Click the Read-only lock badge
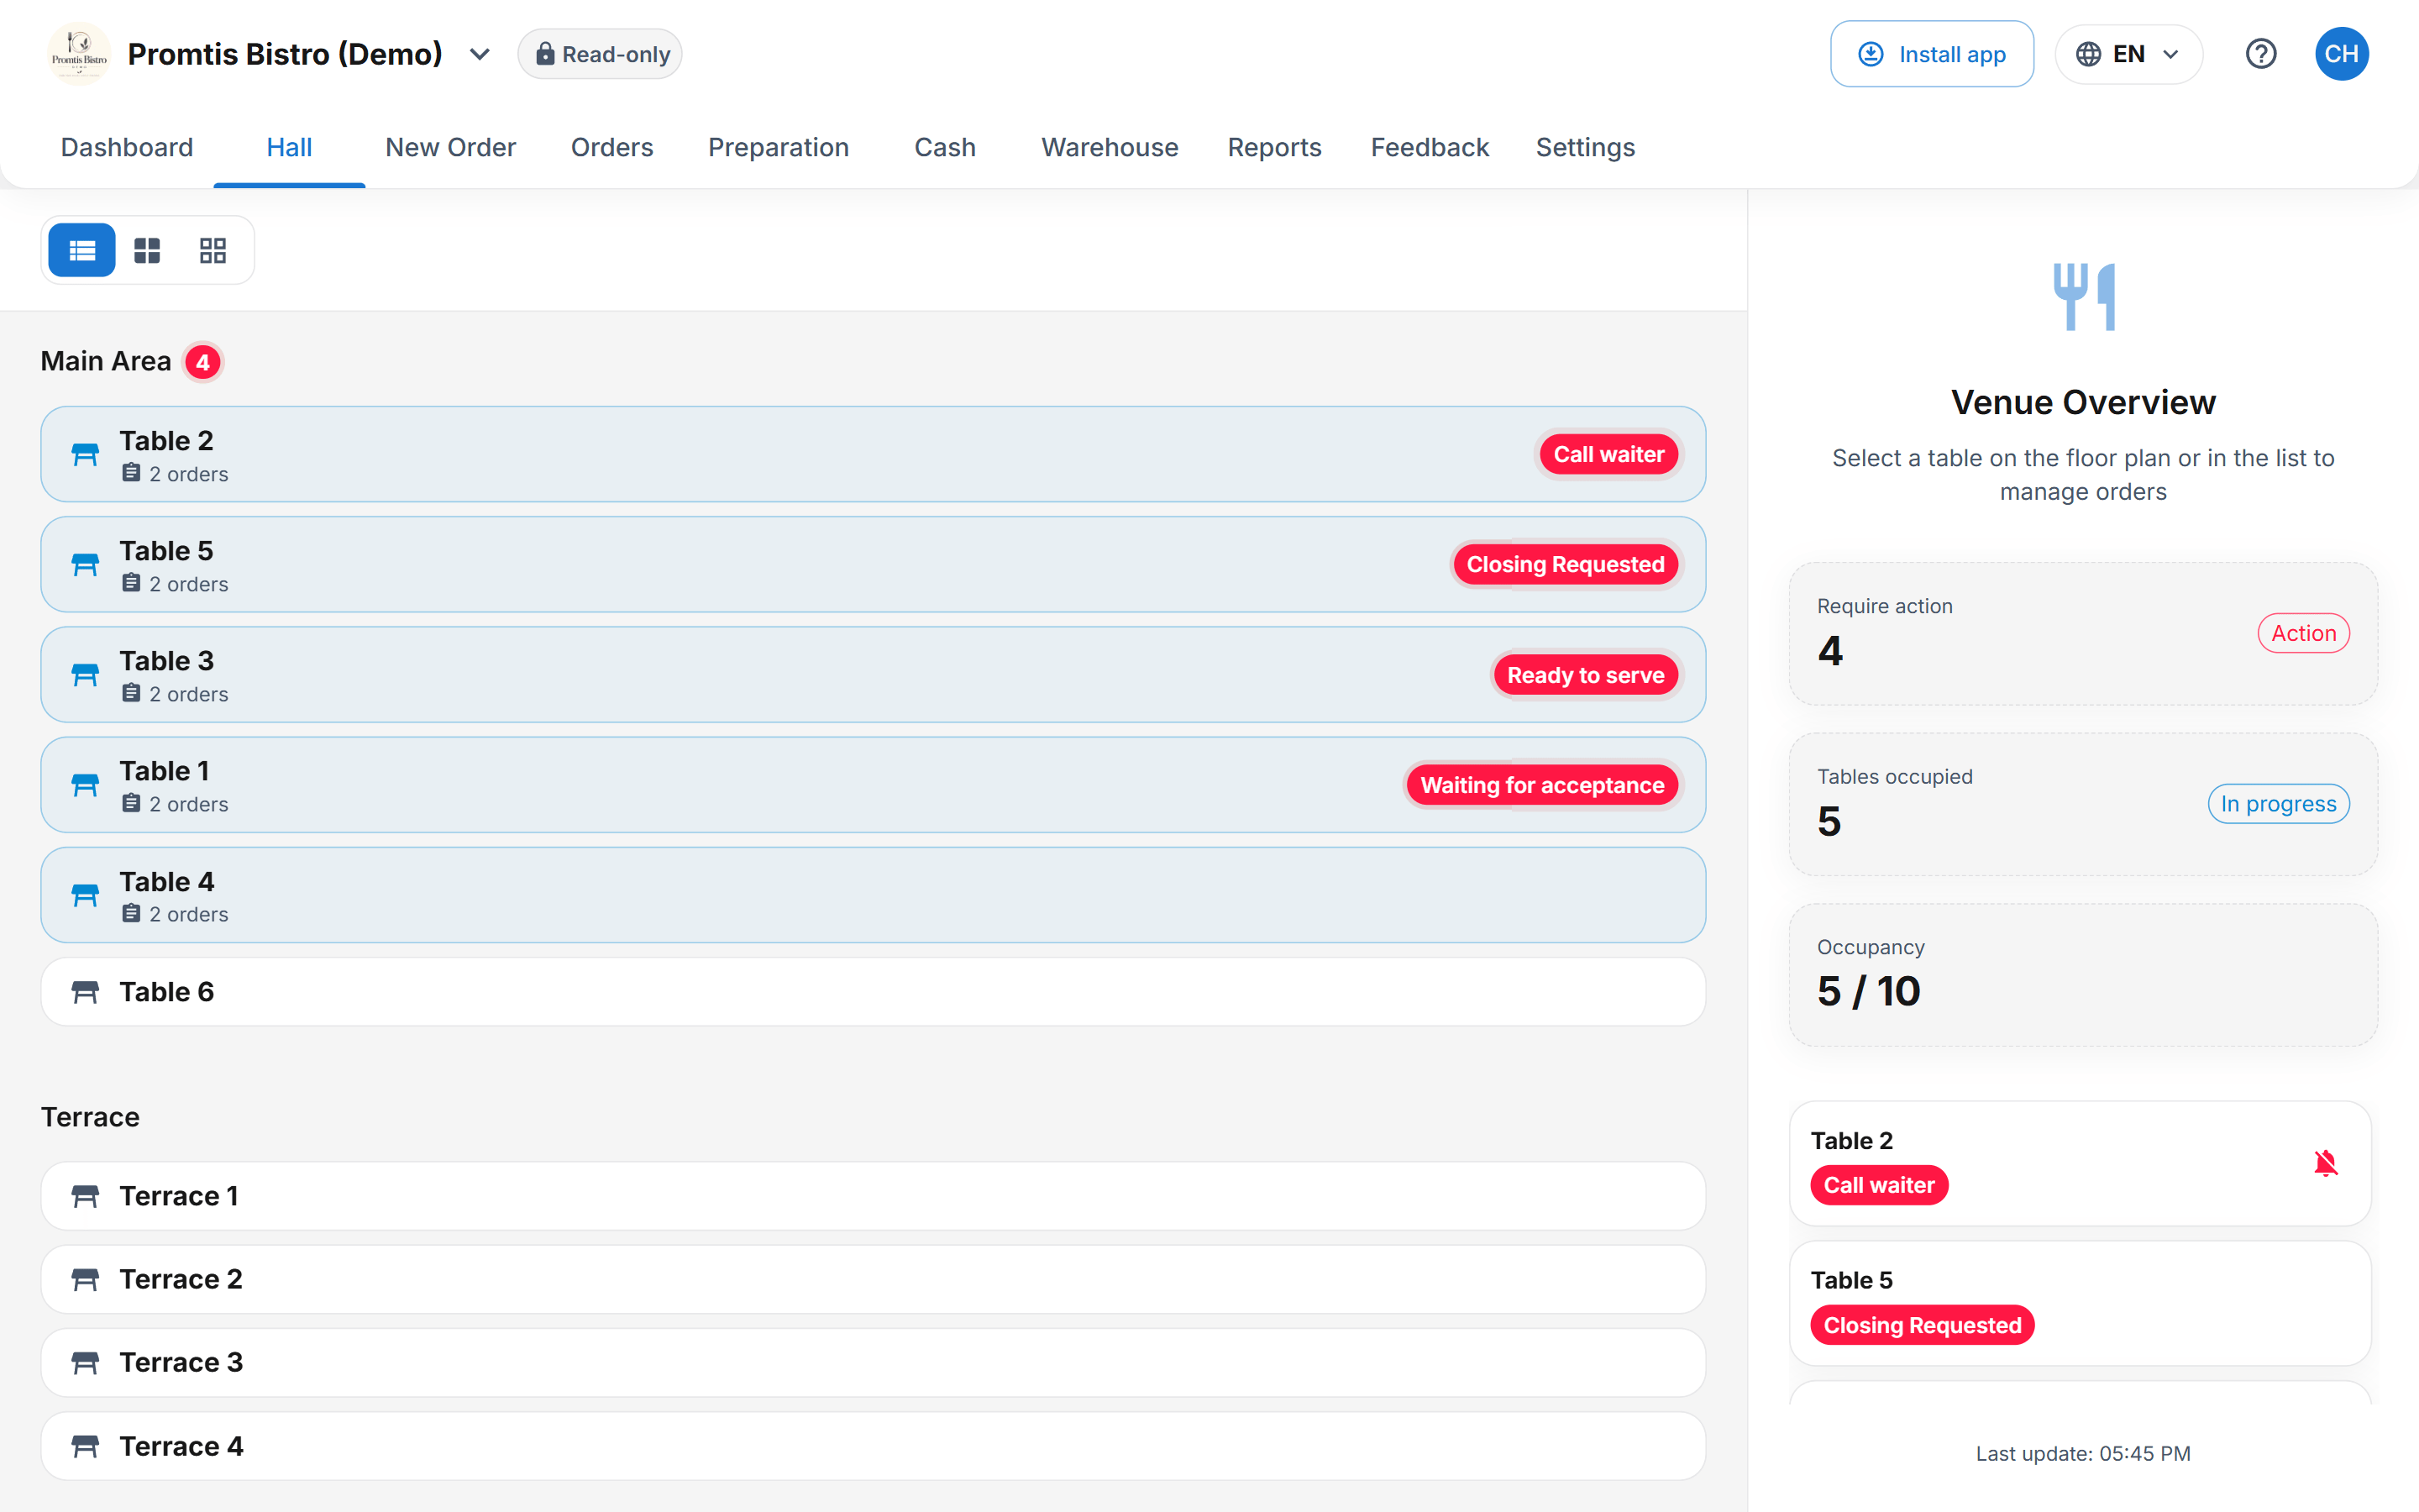The width and height of the screenshot is (2419, 1512). (601, 54)
